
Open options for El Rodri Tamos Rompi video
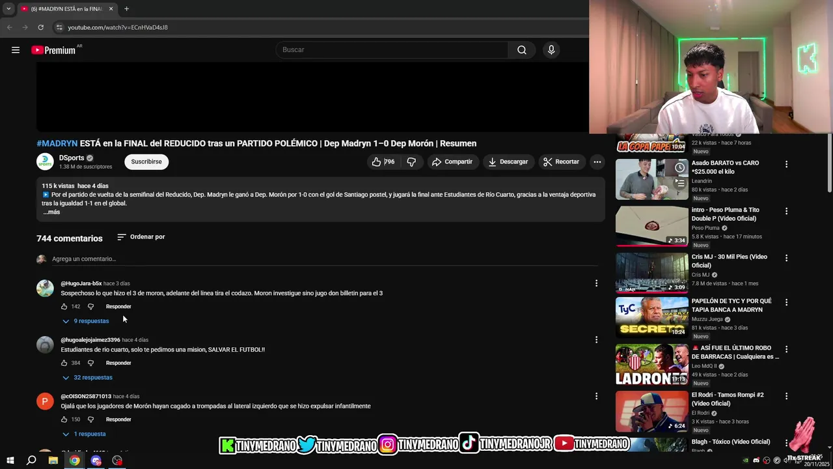point(786,396)
